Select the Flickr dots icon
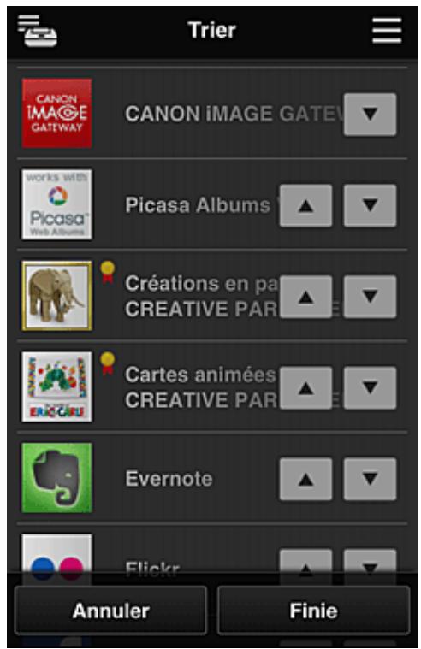This screenshot has width=421, height=649. click(x=56, y=558)
